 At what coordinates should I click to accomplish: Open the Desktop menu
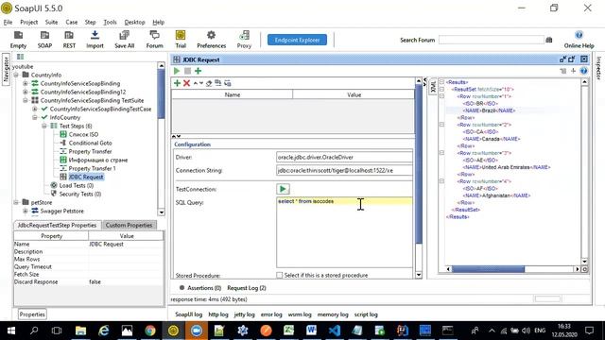(134, 22)
